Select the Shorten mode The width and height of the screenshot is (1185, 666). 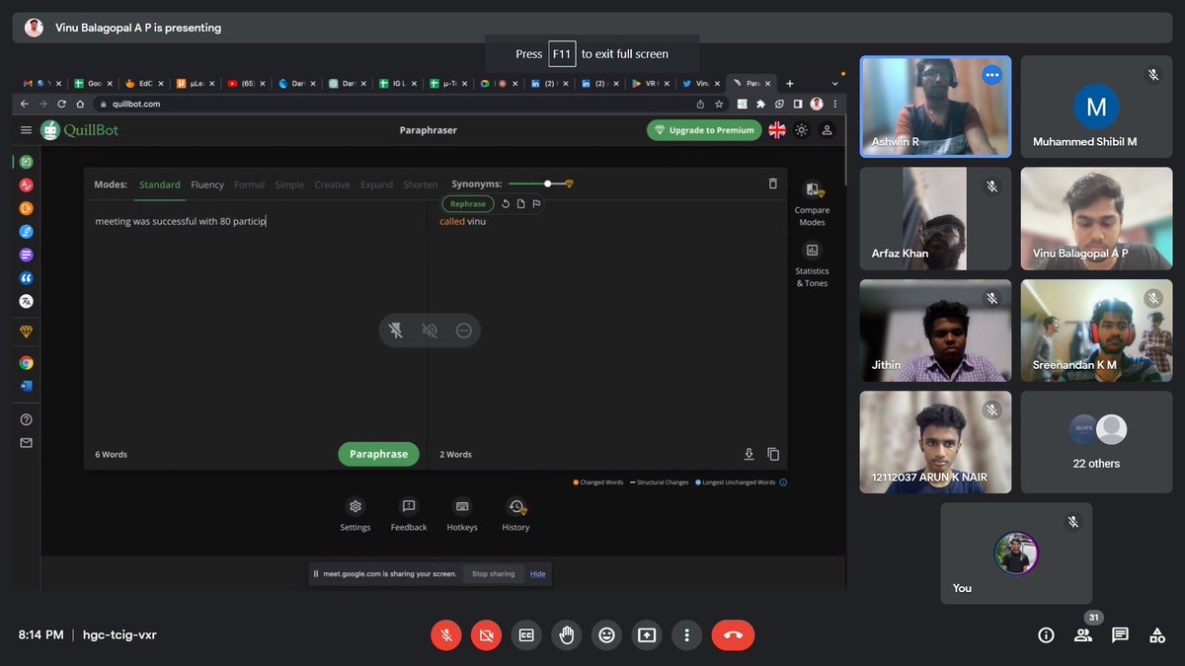(x=421, y=185)
